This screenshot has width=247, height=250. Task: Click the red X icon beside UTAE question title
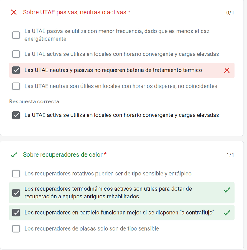click(14, 12)
